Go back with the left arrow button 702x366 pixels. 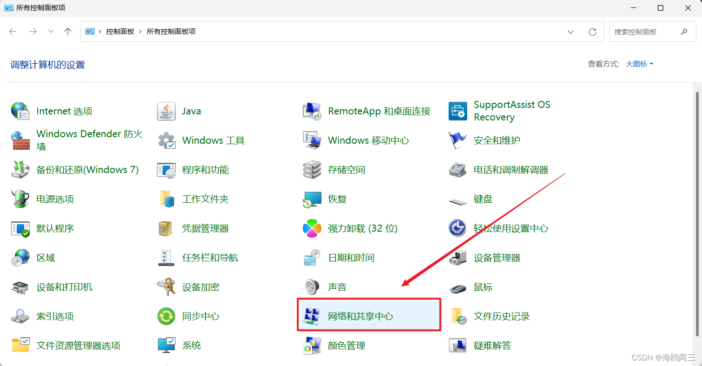coord(13,32)
